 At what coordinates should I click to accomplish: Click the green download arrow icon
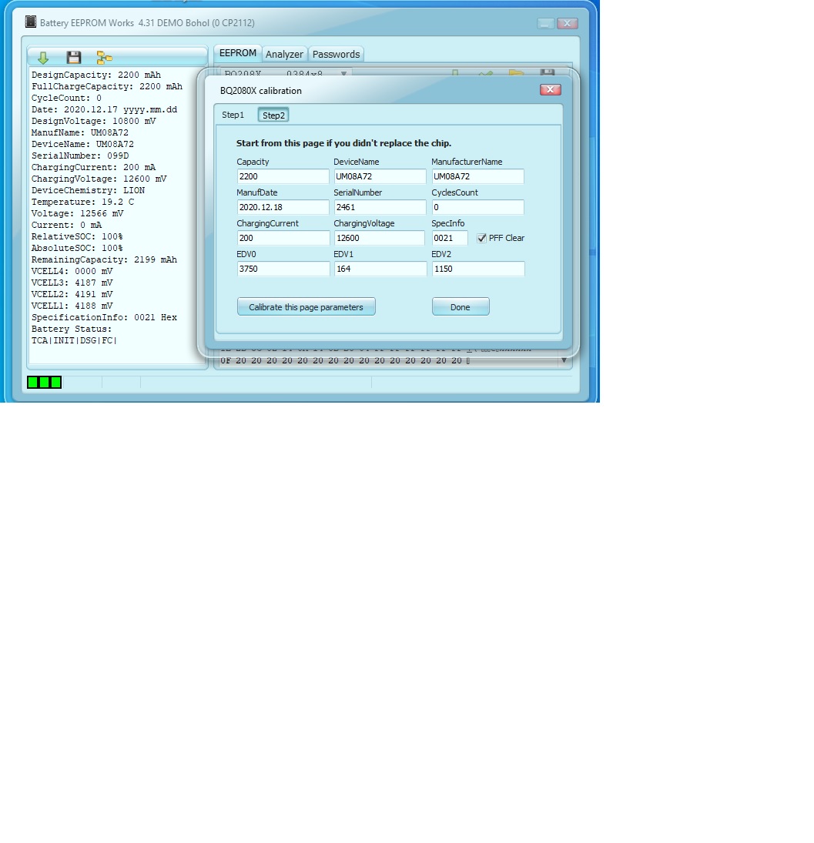pyautogui.click(x=43, y=58)
